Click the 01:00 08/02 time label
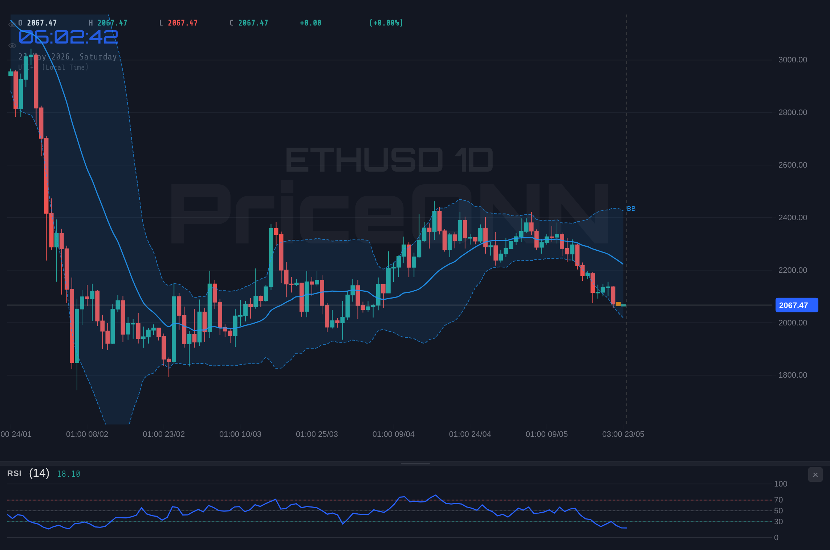The height and width of the screenshot is (550, 830). coord(87,434)
